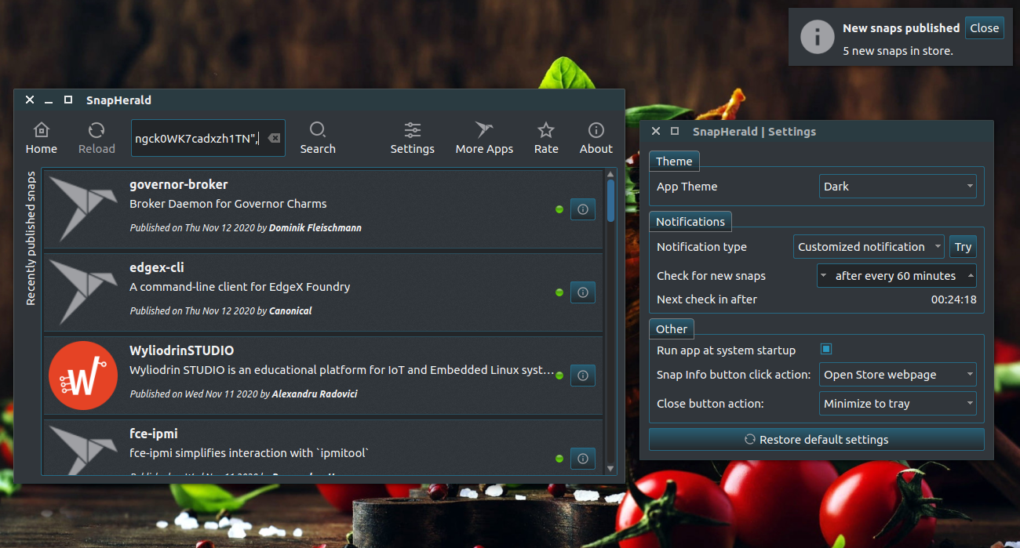Open the About info icon

coord(596,138)
